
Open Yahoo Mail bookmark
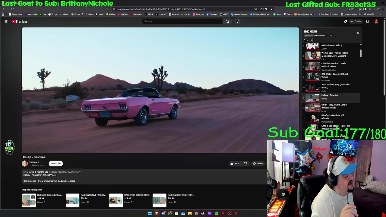31,14
